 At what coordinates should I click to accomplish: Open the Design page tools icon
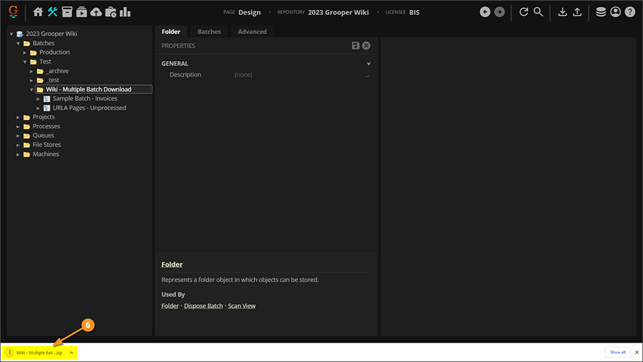pos(53,12)
